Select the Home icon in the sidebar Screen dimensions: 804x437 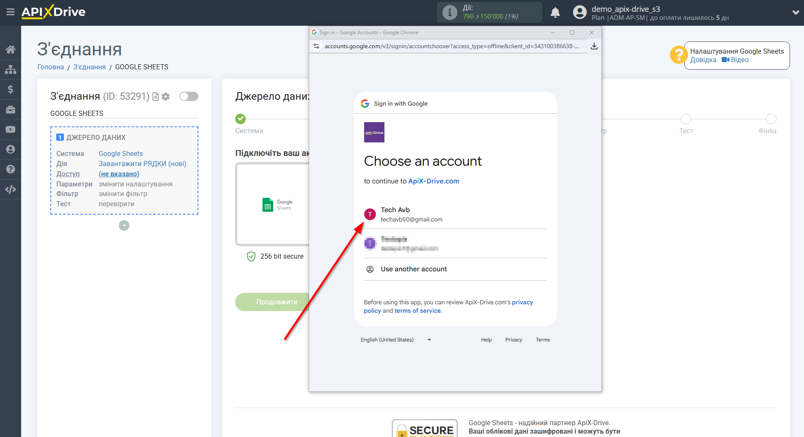click(11, 49)
